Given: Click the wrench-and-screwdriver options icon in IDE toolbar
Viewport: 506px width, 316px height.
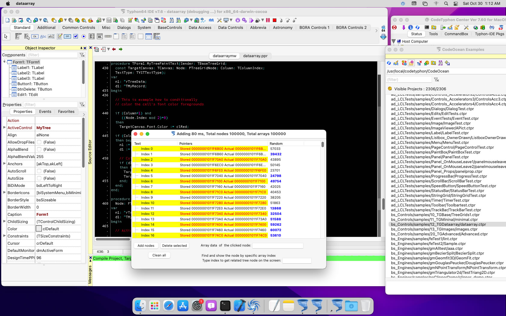Looking at the screenshot, I should [219, 20].
